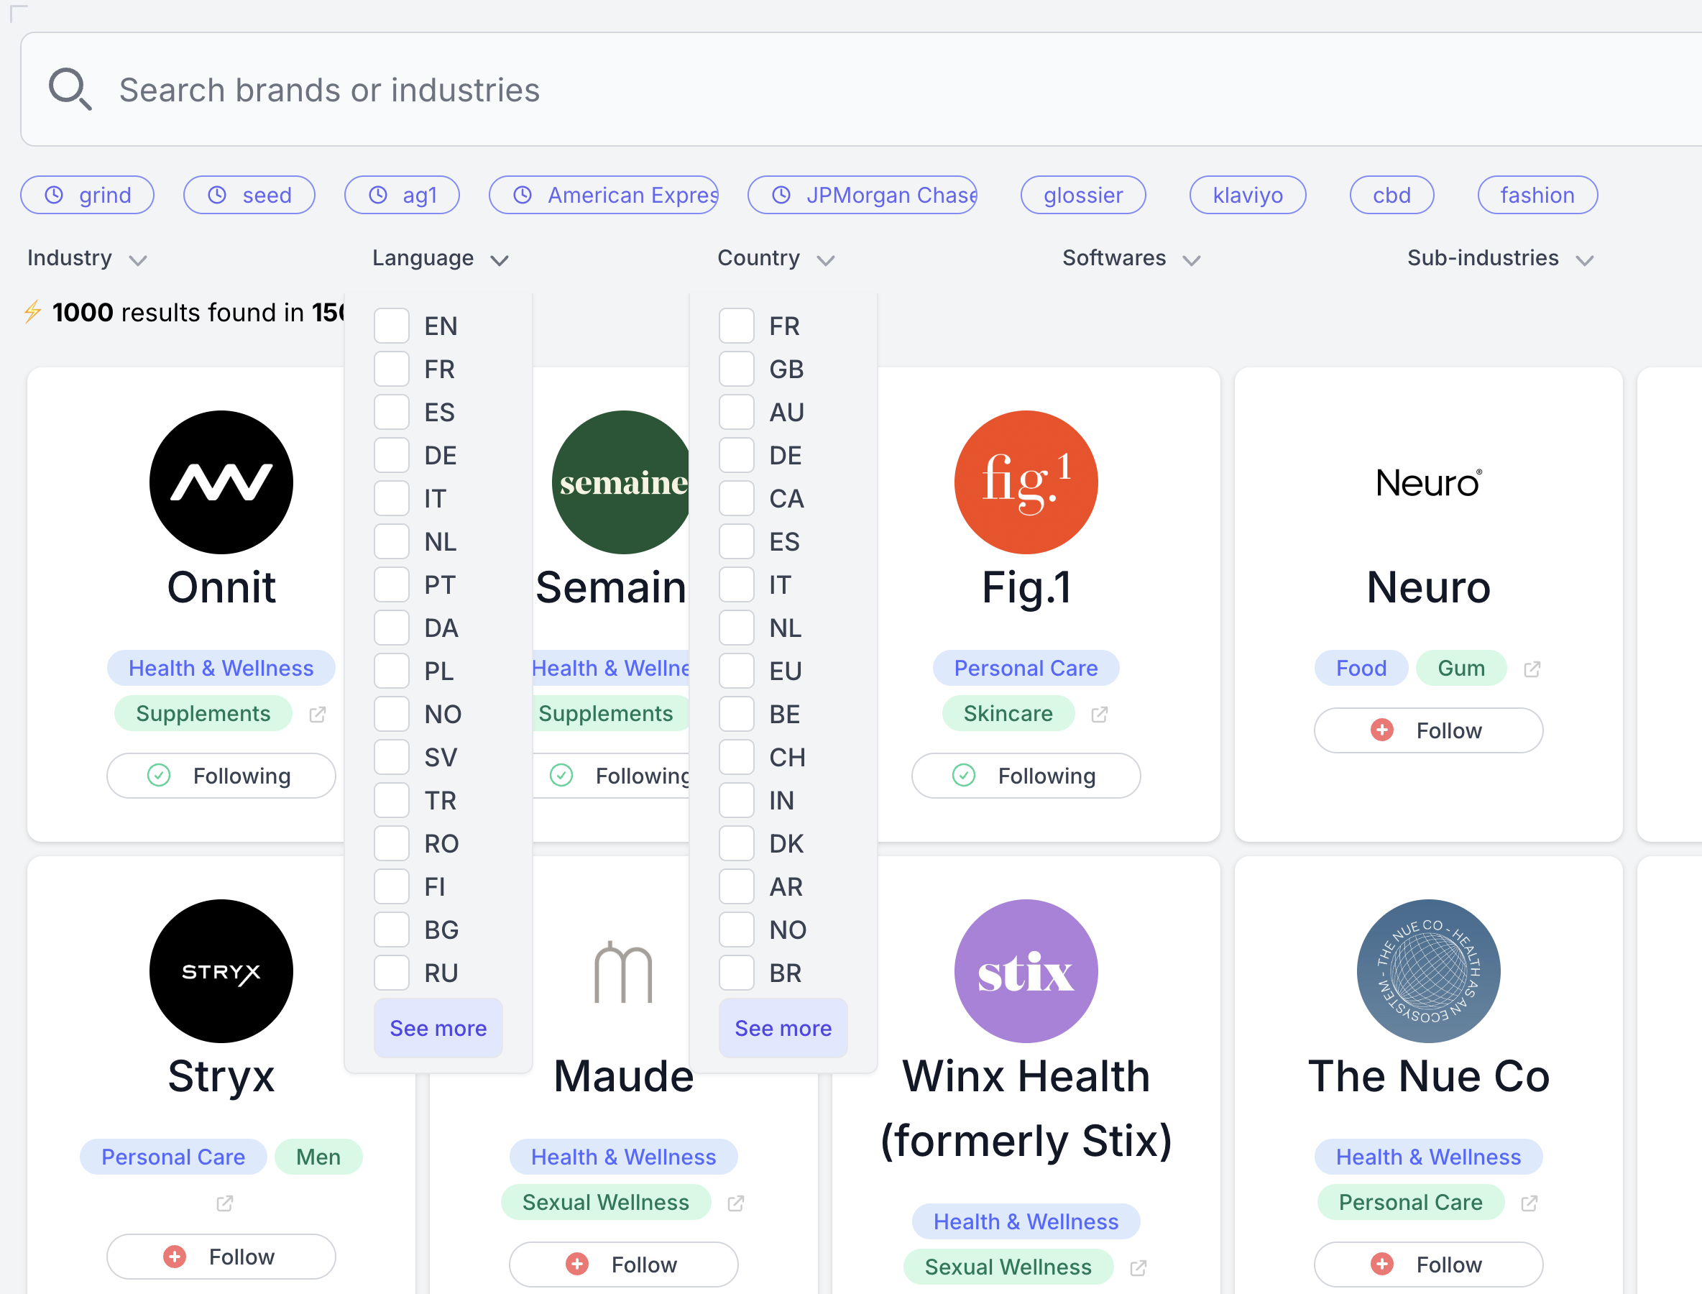Enable the DE language filter checkbox
Image resolution: width=1702 pixels, height=1294 pixels.
391,455
